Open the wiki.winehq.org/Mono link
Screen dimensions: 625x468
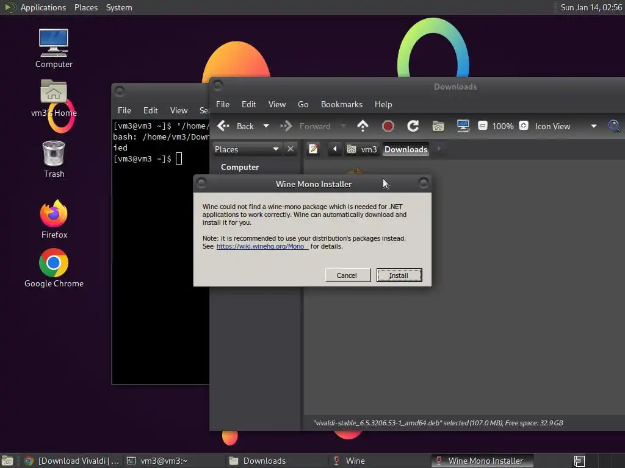[x=262, y=246]
